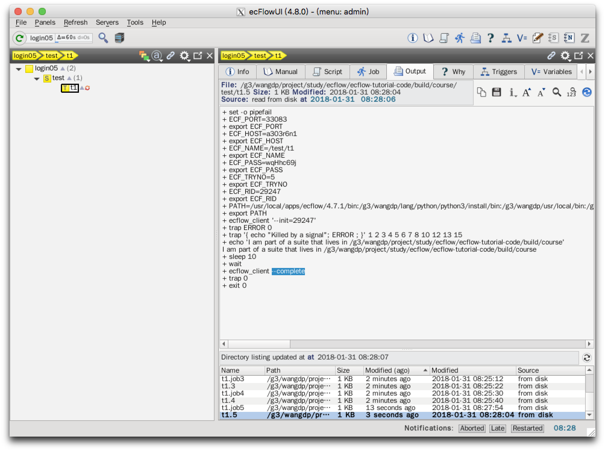Click the Edit pencil icon in toolbar
The image size is (605, 451).
tap(538, 38)
